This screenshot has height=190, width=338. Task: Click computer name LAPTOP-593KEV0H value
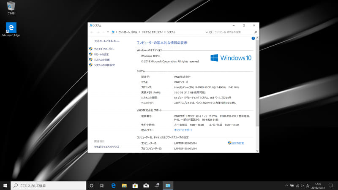point(185,143)
